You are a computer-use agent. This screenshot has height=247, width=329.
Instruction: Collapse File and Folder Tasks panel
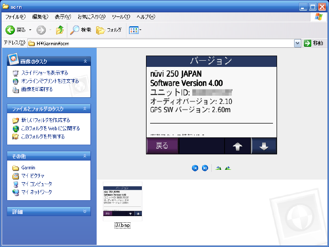coord(85,109)
